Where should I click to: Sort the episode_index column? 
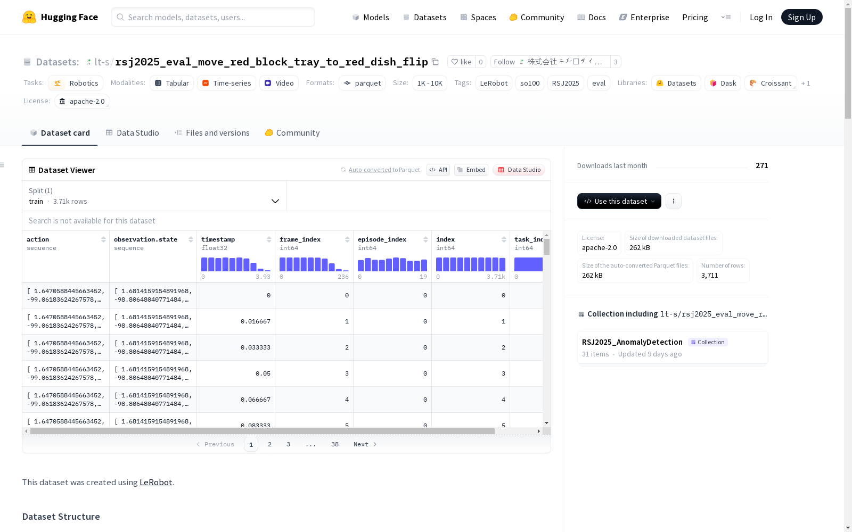pyautogui.click(x=425, y=239)
